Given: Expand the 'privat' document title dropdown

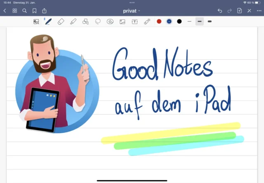Looking at the screenshot, I should pos(132,10).
